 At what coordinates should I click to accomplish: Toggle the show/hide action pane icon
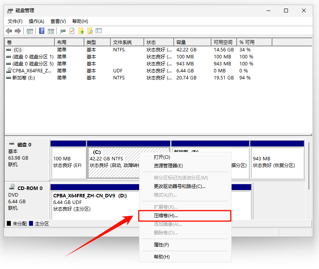tap(51, 31)
